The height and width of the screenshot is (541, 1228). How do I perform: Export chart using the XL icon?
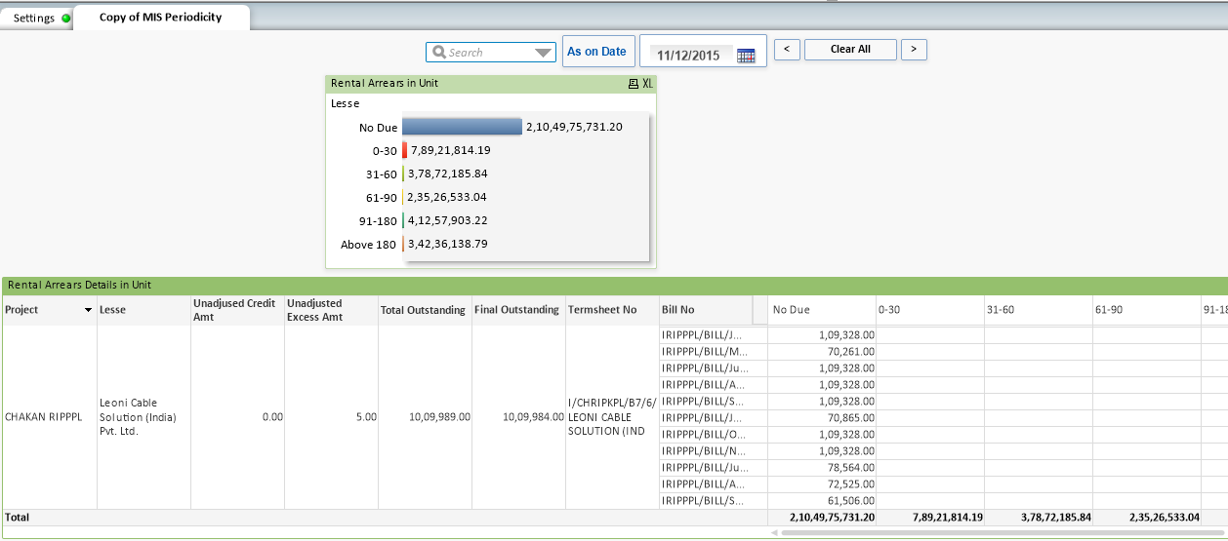point(647,84)
